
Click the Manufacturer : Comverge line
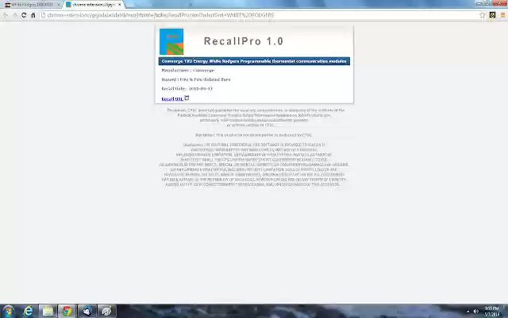coord(188,70)
